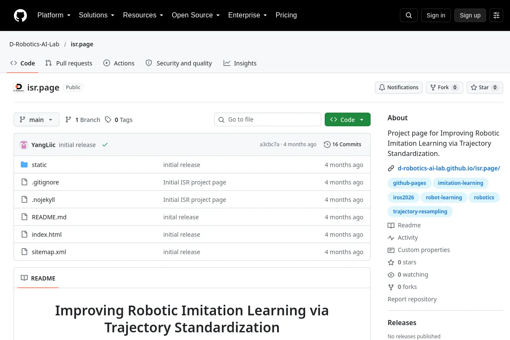Image resolution: width=510 pixels, height=340 pixels.
Task: Click the GitHub logo home icon
Action: [x=20, y=15]
